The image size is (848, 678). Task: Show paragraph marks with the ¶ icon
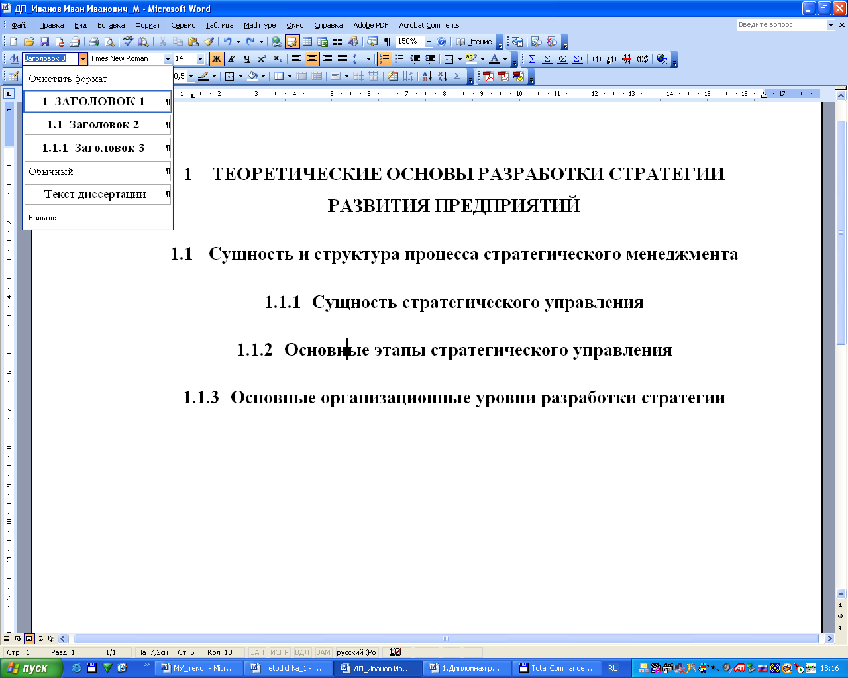(x=388, y=42)
